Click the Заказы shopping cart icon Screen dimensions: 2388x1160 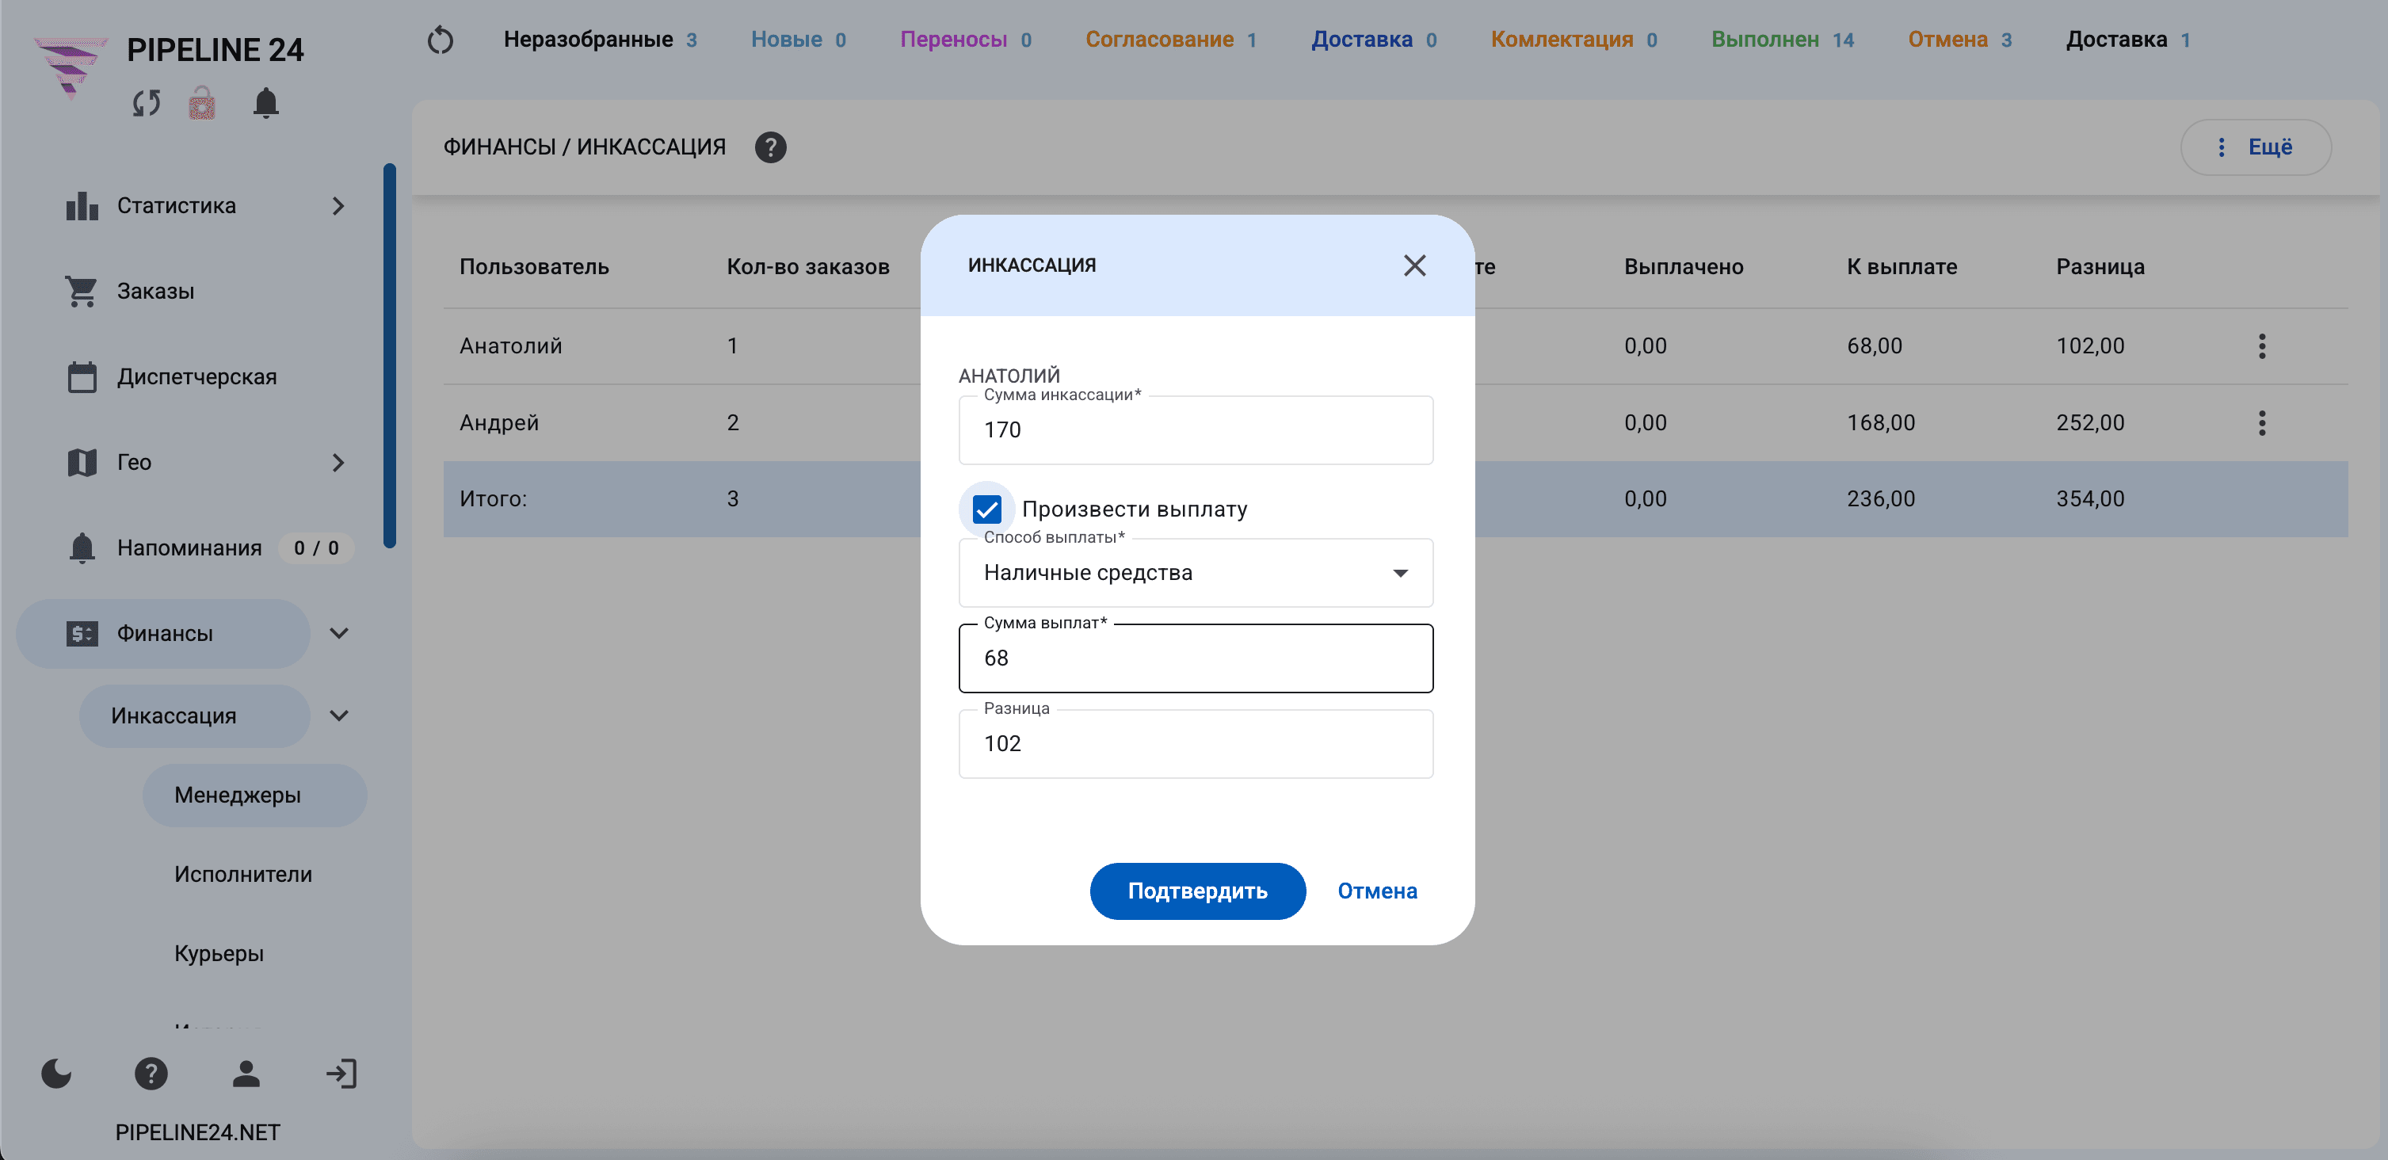(82, 291)
